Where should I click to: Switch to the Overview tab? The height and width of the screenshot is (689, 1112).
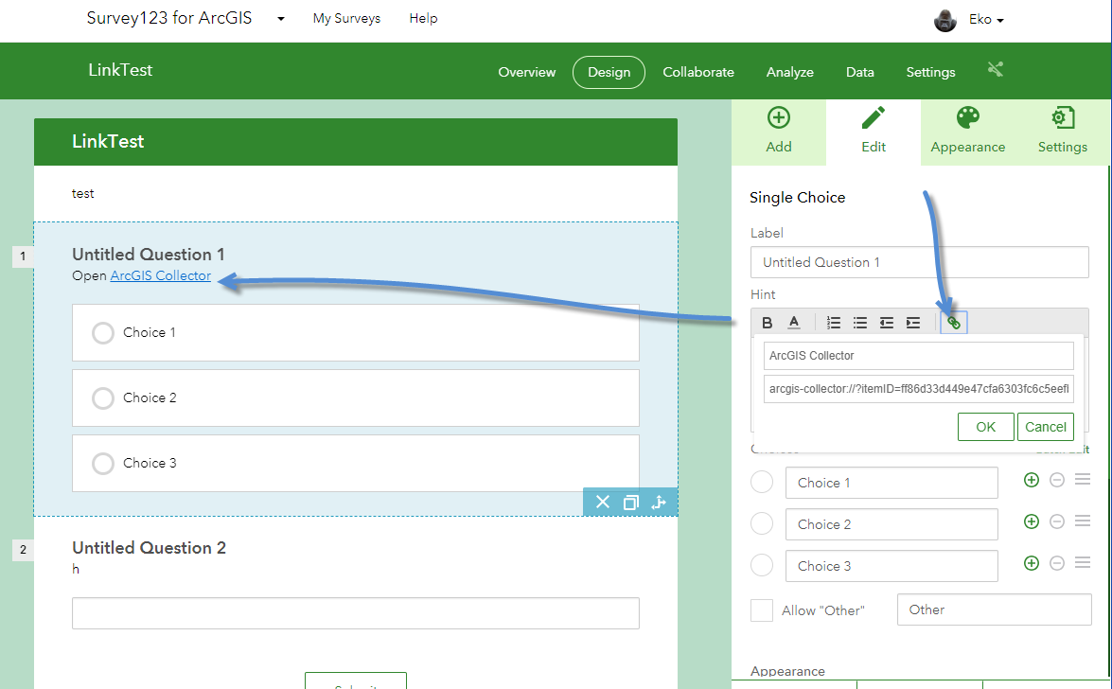pyautogui.click(x=527, y=72)
